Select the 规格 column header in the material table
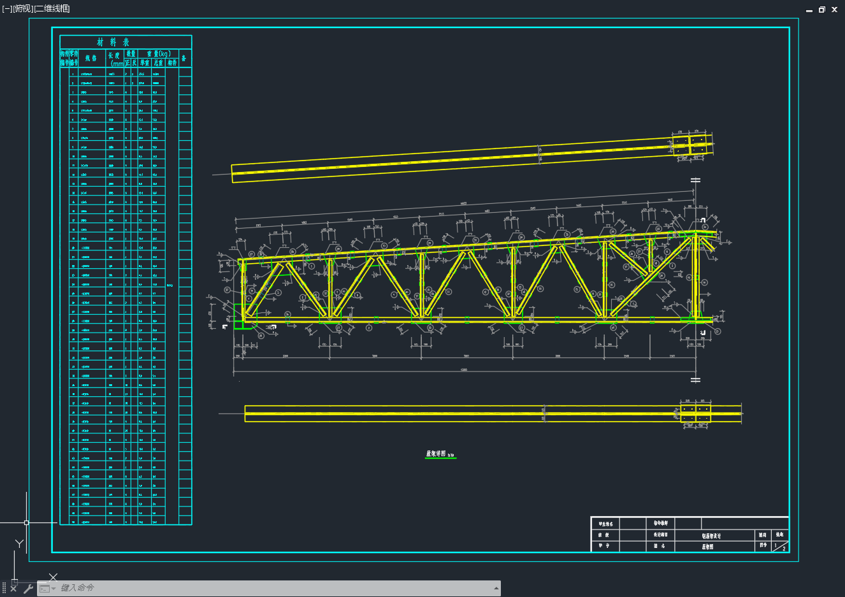Viewport: 845px width, 597px height. click(91, 58)
